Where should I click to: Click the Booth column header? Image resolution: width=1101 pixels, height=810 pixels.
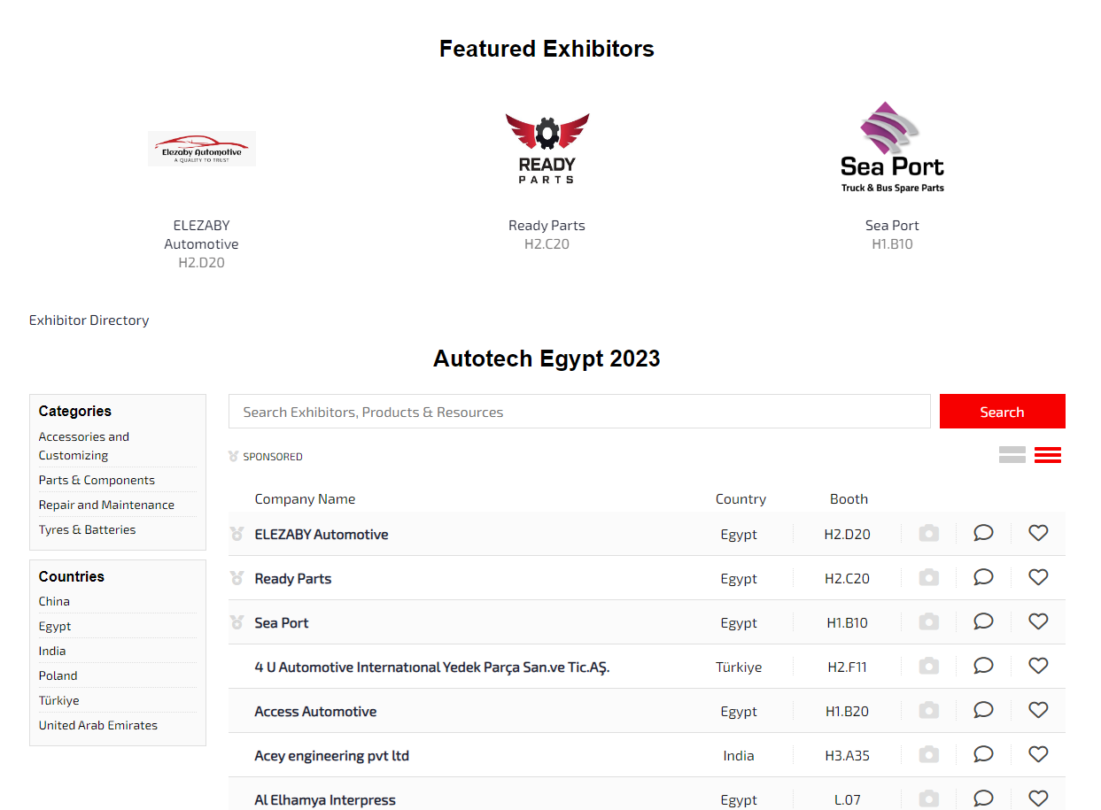849,498
